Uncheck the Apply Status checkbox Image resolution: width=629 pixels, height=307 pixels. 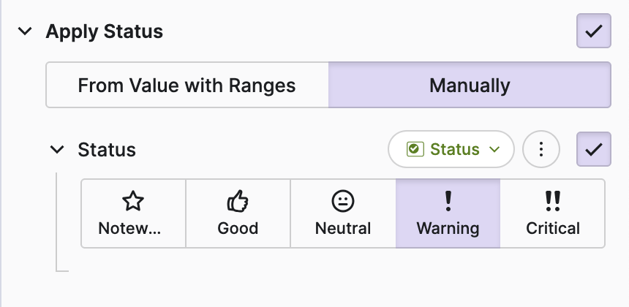(593, 31)
